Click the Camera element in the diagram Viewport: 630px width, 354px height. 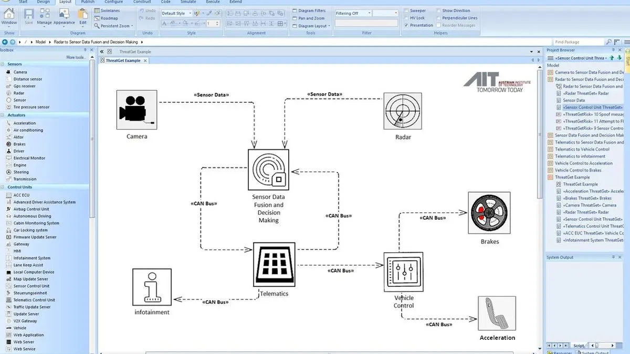point(136,110)
